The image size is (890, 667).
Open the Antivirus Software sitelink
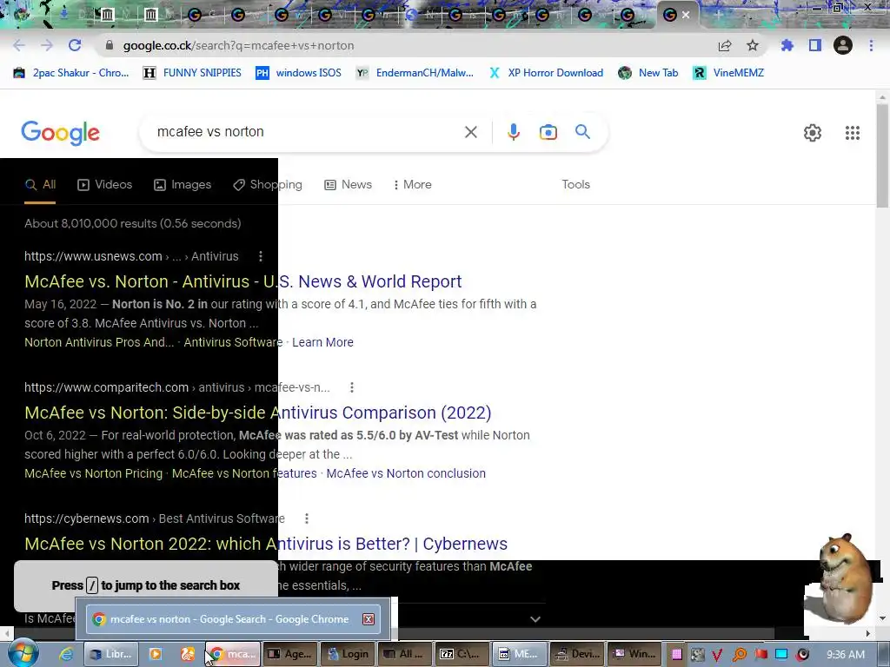pyautogui.click(x=233, y=342)
